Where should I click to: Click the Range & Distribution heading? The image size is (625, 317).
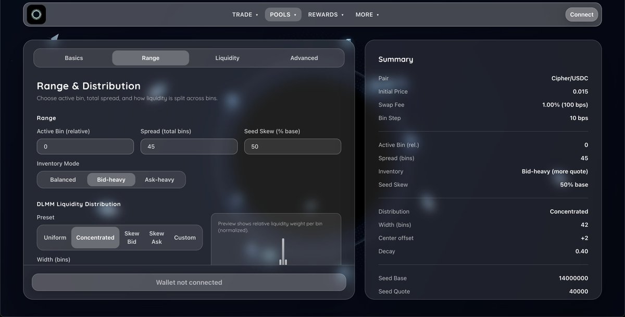[x=89, y=86]
